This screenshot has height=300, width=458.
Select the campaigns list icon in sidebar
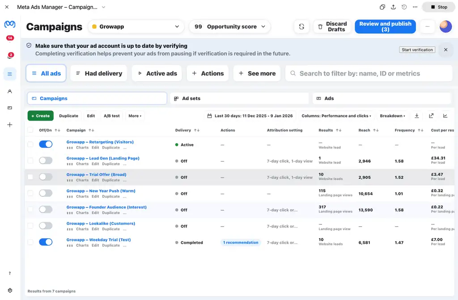pos(10,74)
